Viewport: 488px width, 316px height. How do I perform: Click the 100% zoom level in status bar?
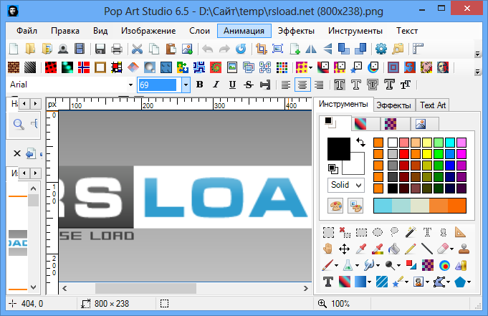click(340, 304)
